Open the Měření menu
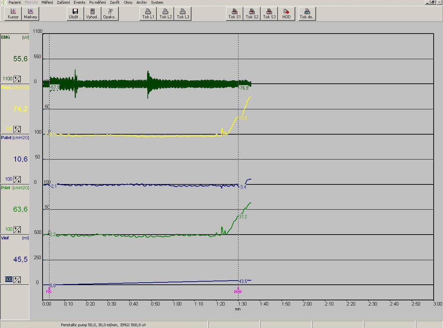 click(47, 2)
